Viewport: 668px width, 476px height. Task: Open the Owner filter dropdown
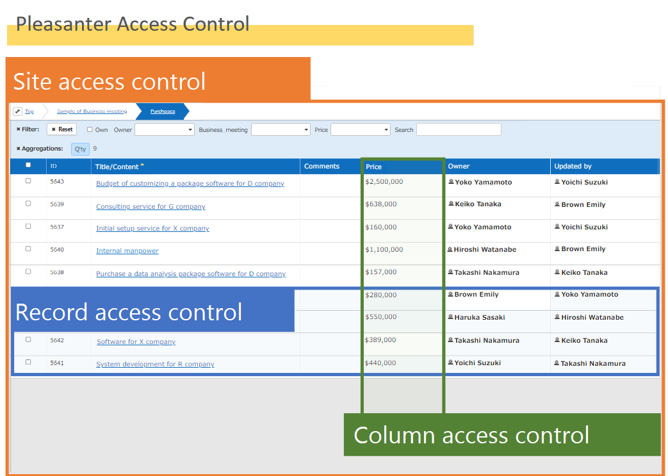click(165, 129)
